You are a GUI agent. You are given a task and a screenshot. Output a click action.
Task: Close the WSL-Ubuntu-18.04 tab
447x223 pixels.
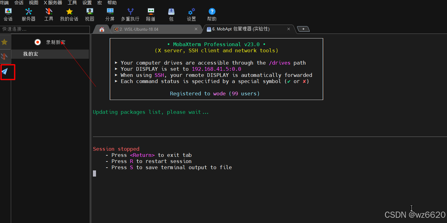[x=196, y=29]
